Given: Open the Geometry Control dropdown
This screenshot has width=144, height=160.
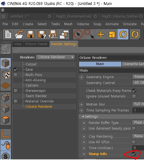Looking at the screenshot, I should pyautogui.click(x=138, y=83).
